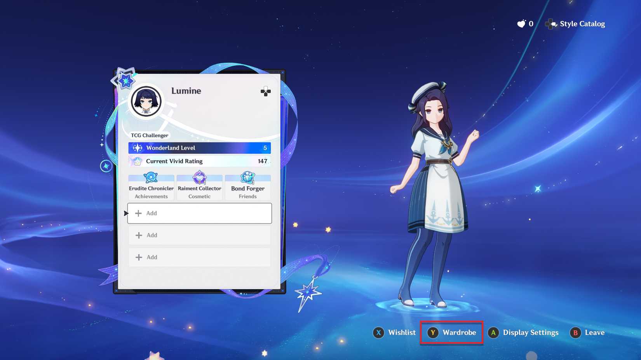Viewport: 641px width, 360px height.
Task: Click the heart favorites icon
Action: click(x=521, y=24)
